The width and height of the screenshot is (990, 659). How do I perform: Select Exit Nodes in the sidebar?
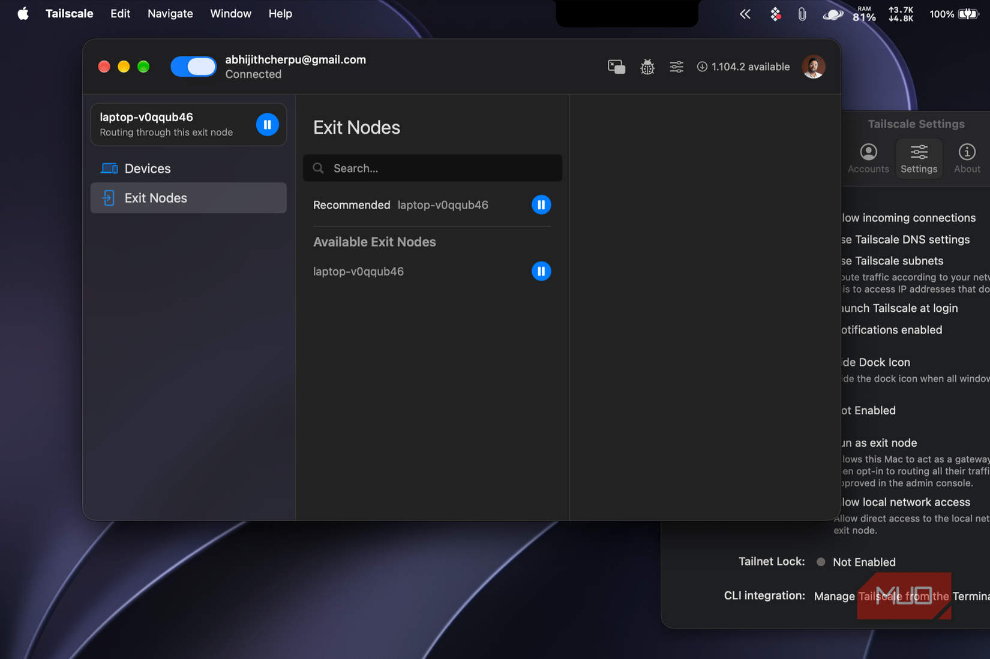(188, 198)
